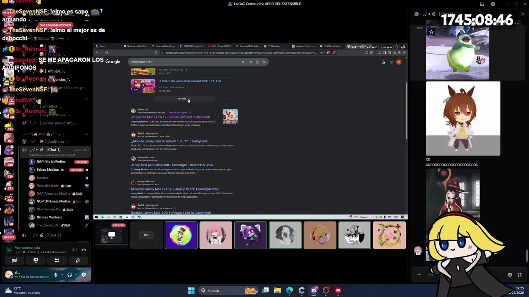Click the NUEVO unread servers pill

[x=8, y=237]
